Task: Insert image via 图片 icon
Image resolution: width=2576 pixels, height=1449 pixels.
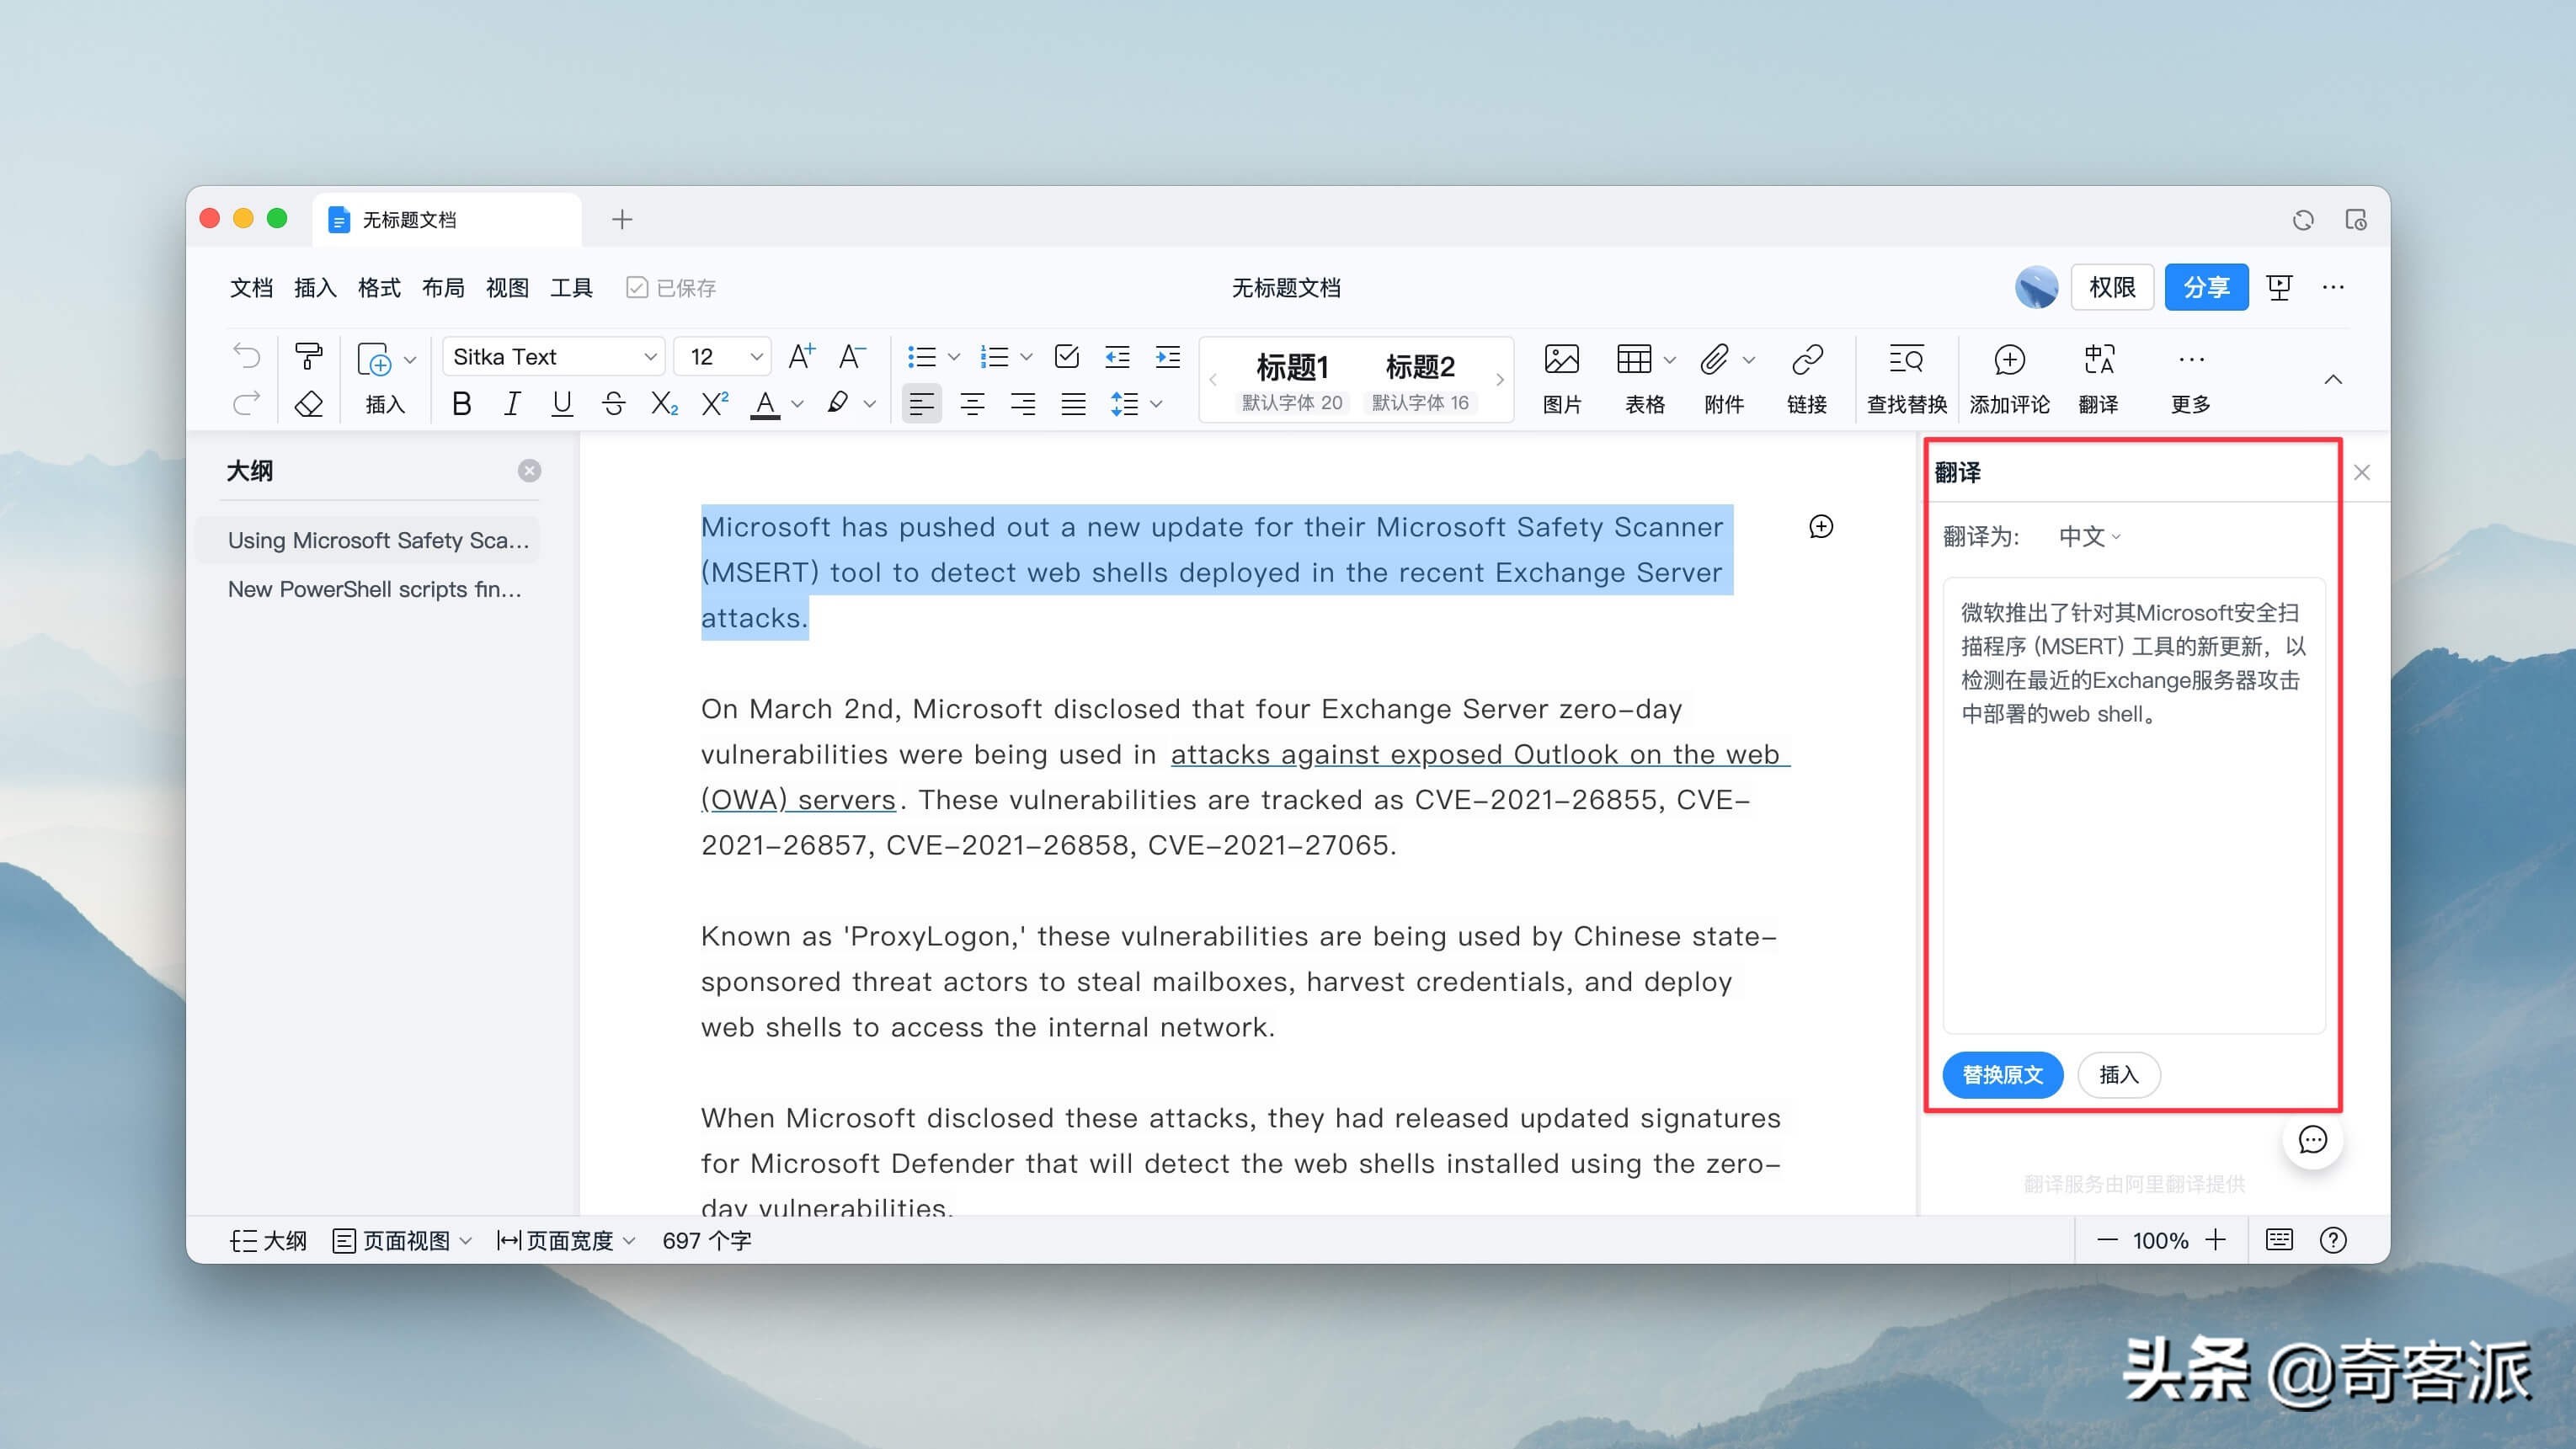Action: 1561,378
